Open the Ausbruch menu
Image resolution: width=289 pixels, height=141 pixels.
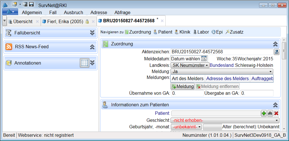pos(73,12)
